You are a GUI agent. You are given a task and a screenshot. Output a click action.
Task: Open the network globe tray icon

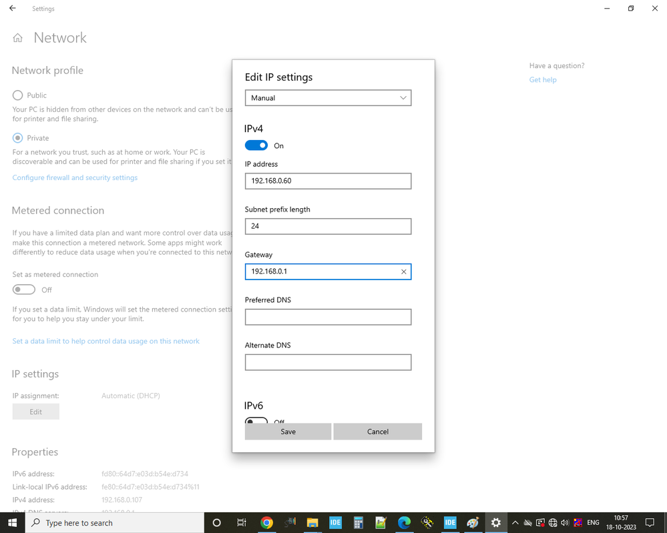553,523
